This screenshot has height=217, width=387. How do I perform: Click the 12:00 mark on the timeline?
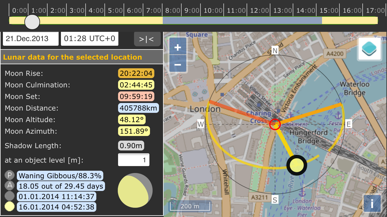point(259,10)
